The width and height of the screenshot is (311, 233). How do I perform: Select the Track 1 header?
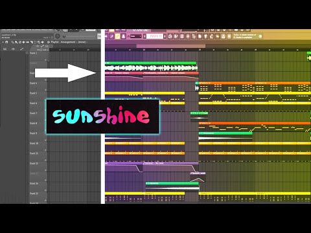tap(38, 56)
